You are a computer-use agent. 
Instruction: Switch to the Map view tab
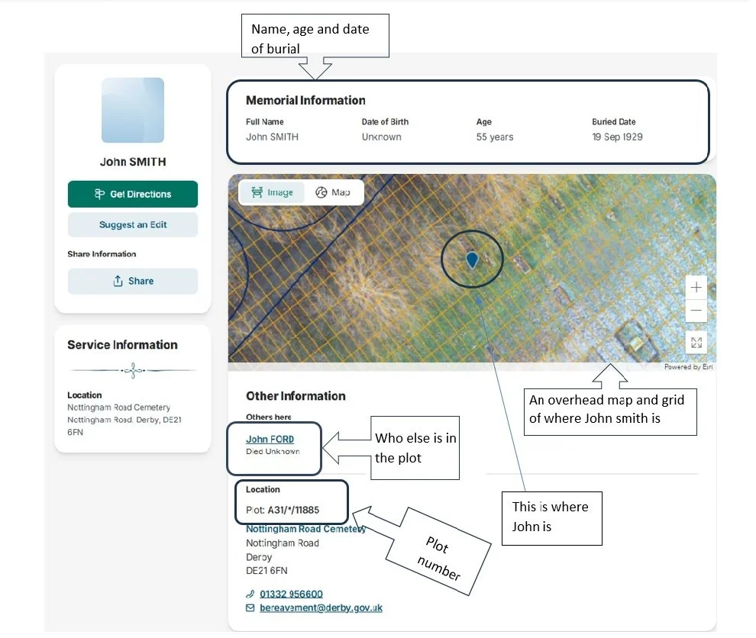point(333,192)
